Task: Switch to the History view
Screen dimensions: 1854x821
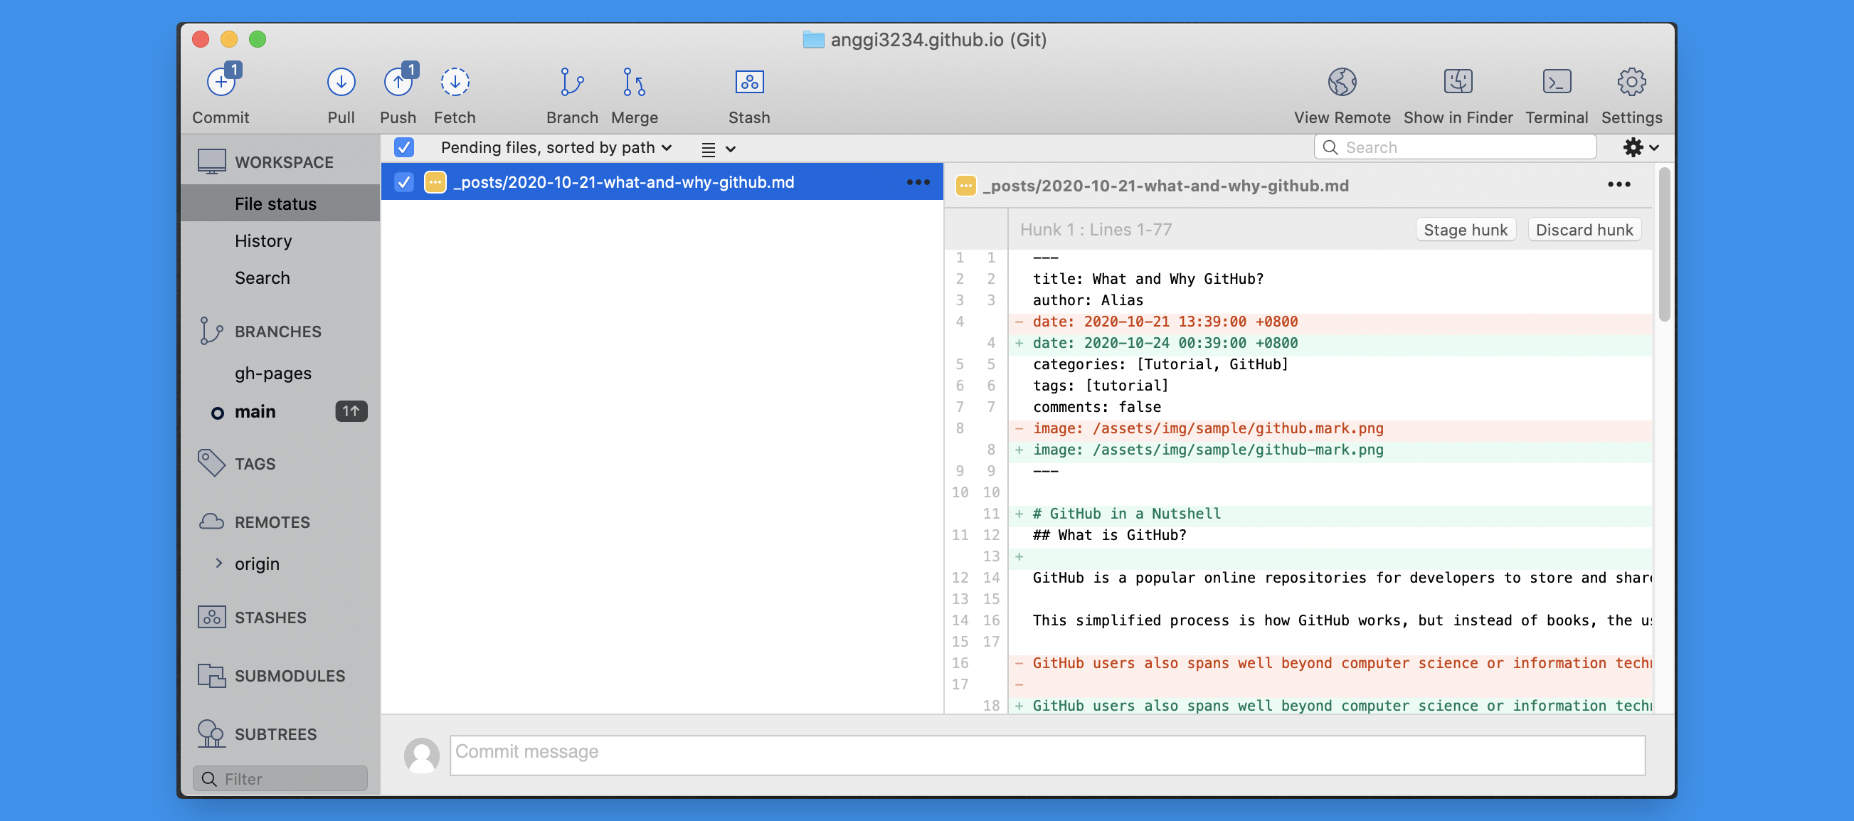Action: pos(263,240)
